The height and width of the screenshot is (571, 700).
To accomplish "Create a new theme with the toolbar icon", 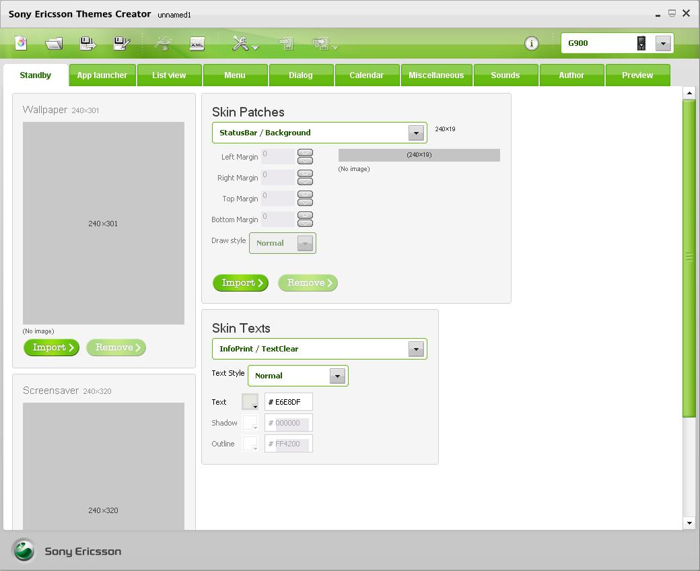I will coord(21,43).
